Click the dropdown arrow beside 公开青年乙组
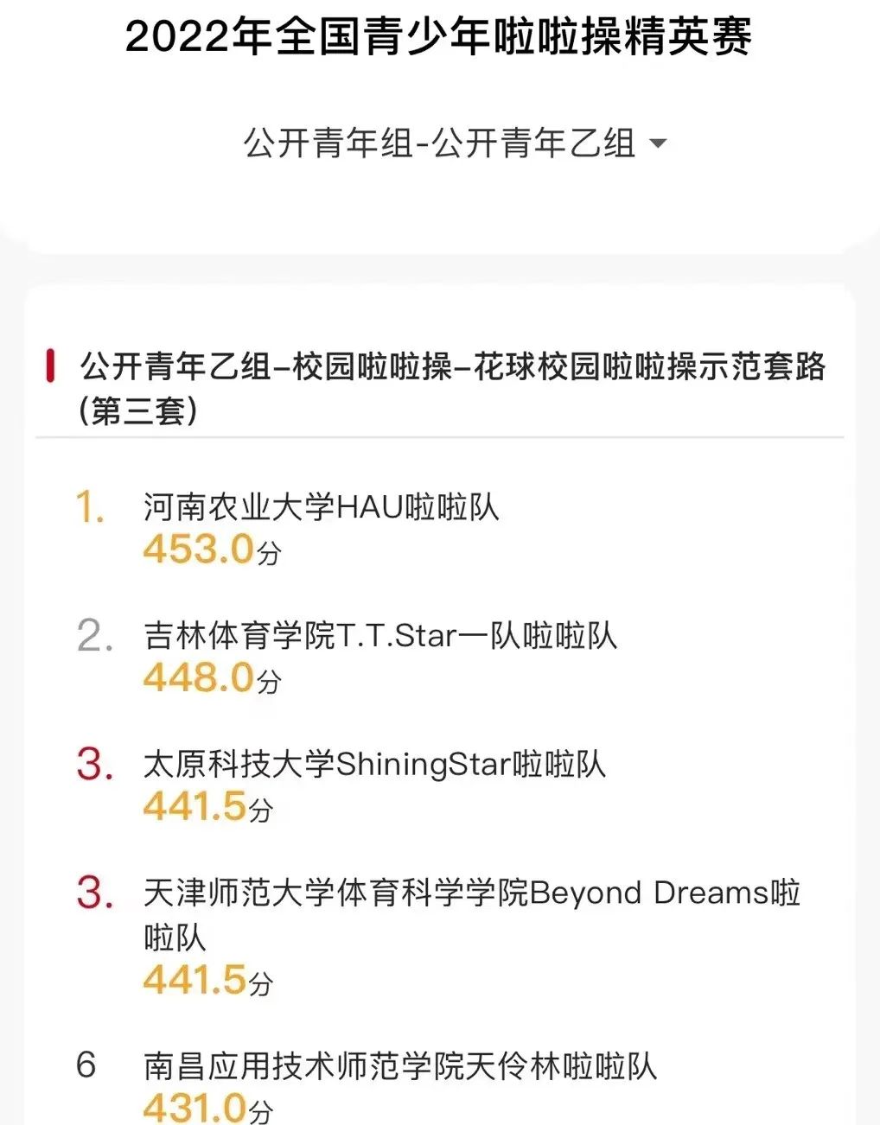This screenshot has height=1125, width=880. coord(658,143)
